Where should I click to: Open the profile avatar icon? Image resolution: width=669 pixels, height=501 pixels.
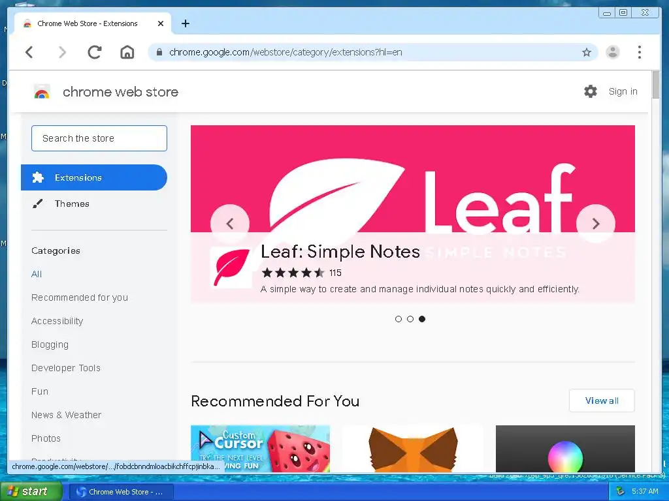point(613,52)
